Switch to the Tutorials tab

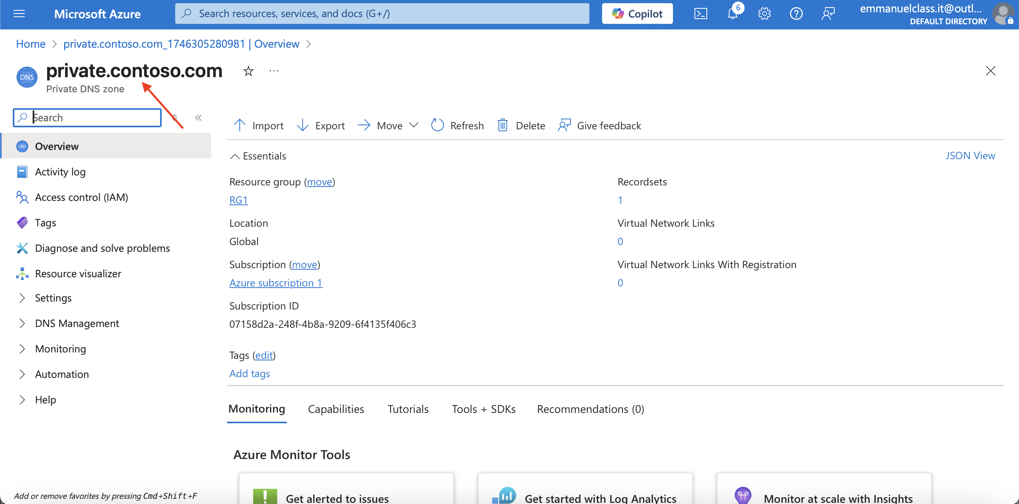pos(408,409)
